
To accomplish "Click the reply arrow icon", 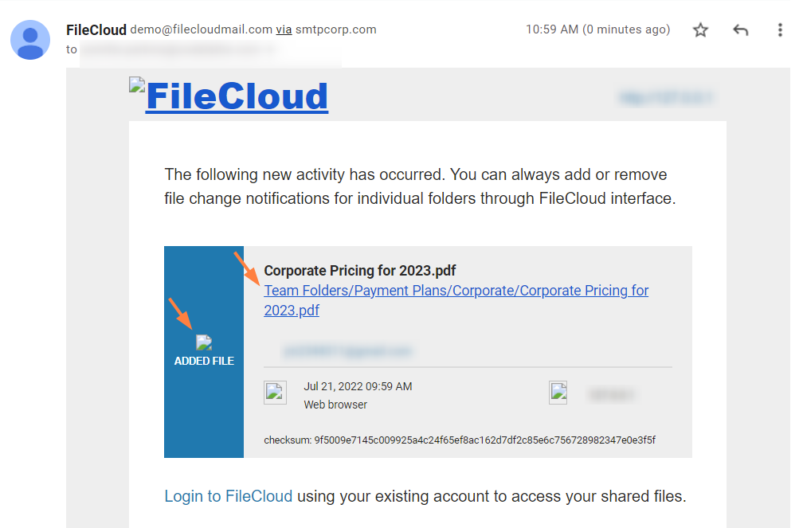I will pyautogui.click(x=741, y=30).
